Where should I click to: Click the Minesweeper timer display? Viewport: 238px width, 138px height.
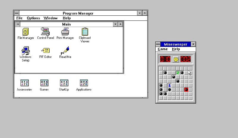[186, 59]
